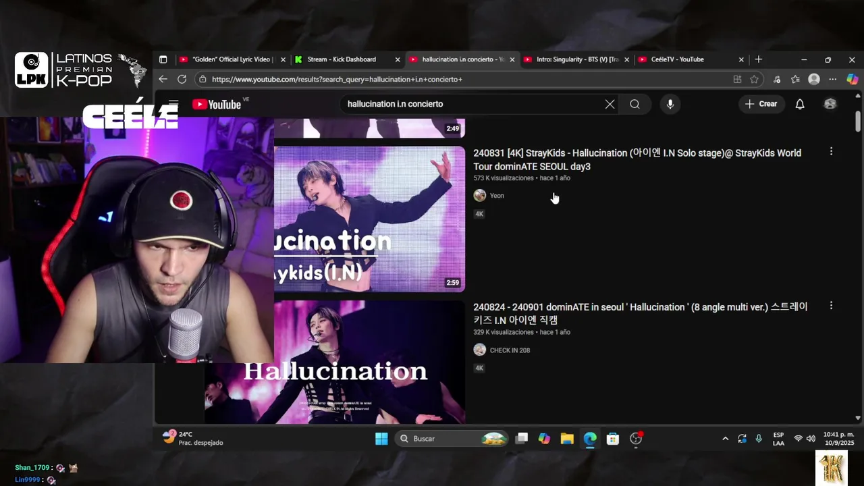Image resolution: width=864 pixels, height=486 pixels.
Task: Open Wi-Fi network icon in tray
Action: (799, 439)
